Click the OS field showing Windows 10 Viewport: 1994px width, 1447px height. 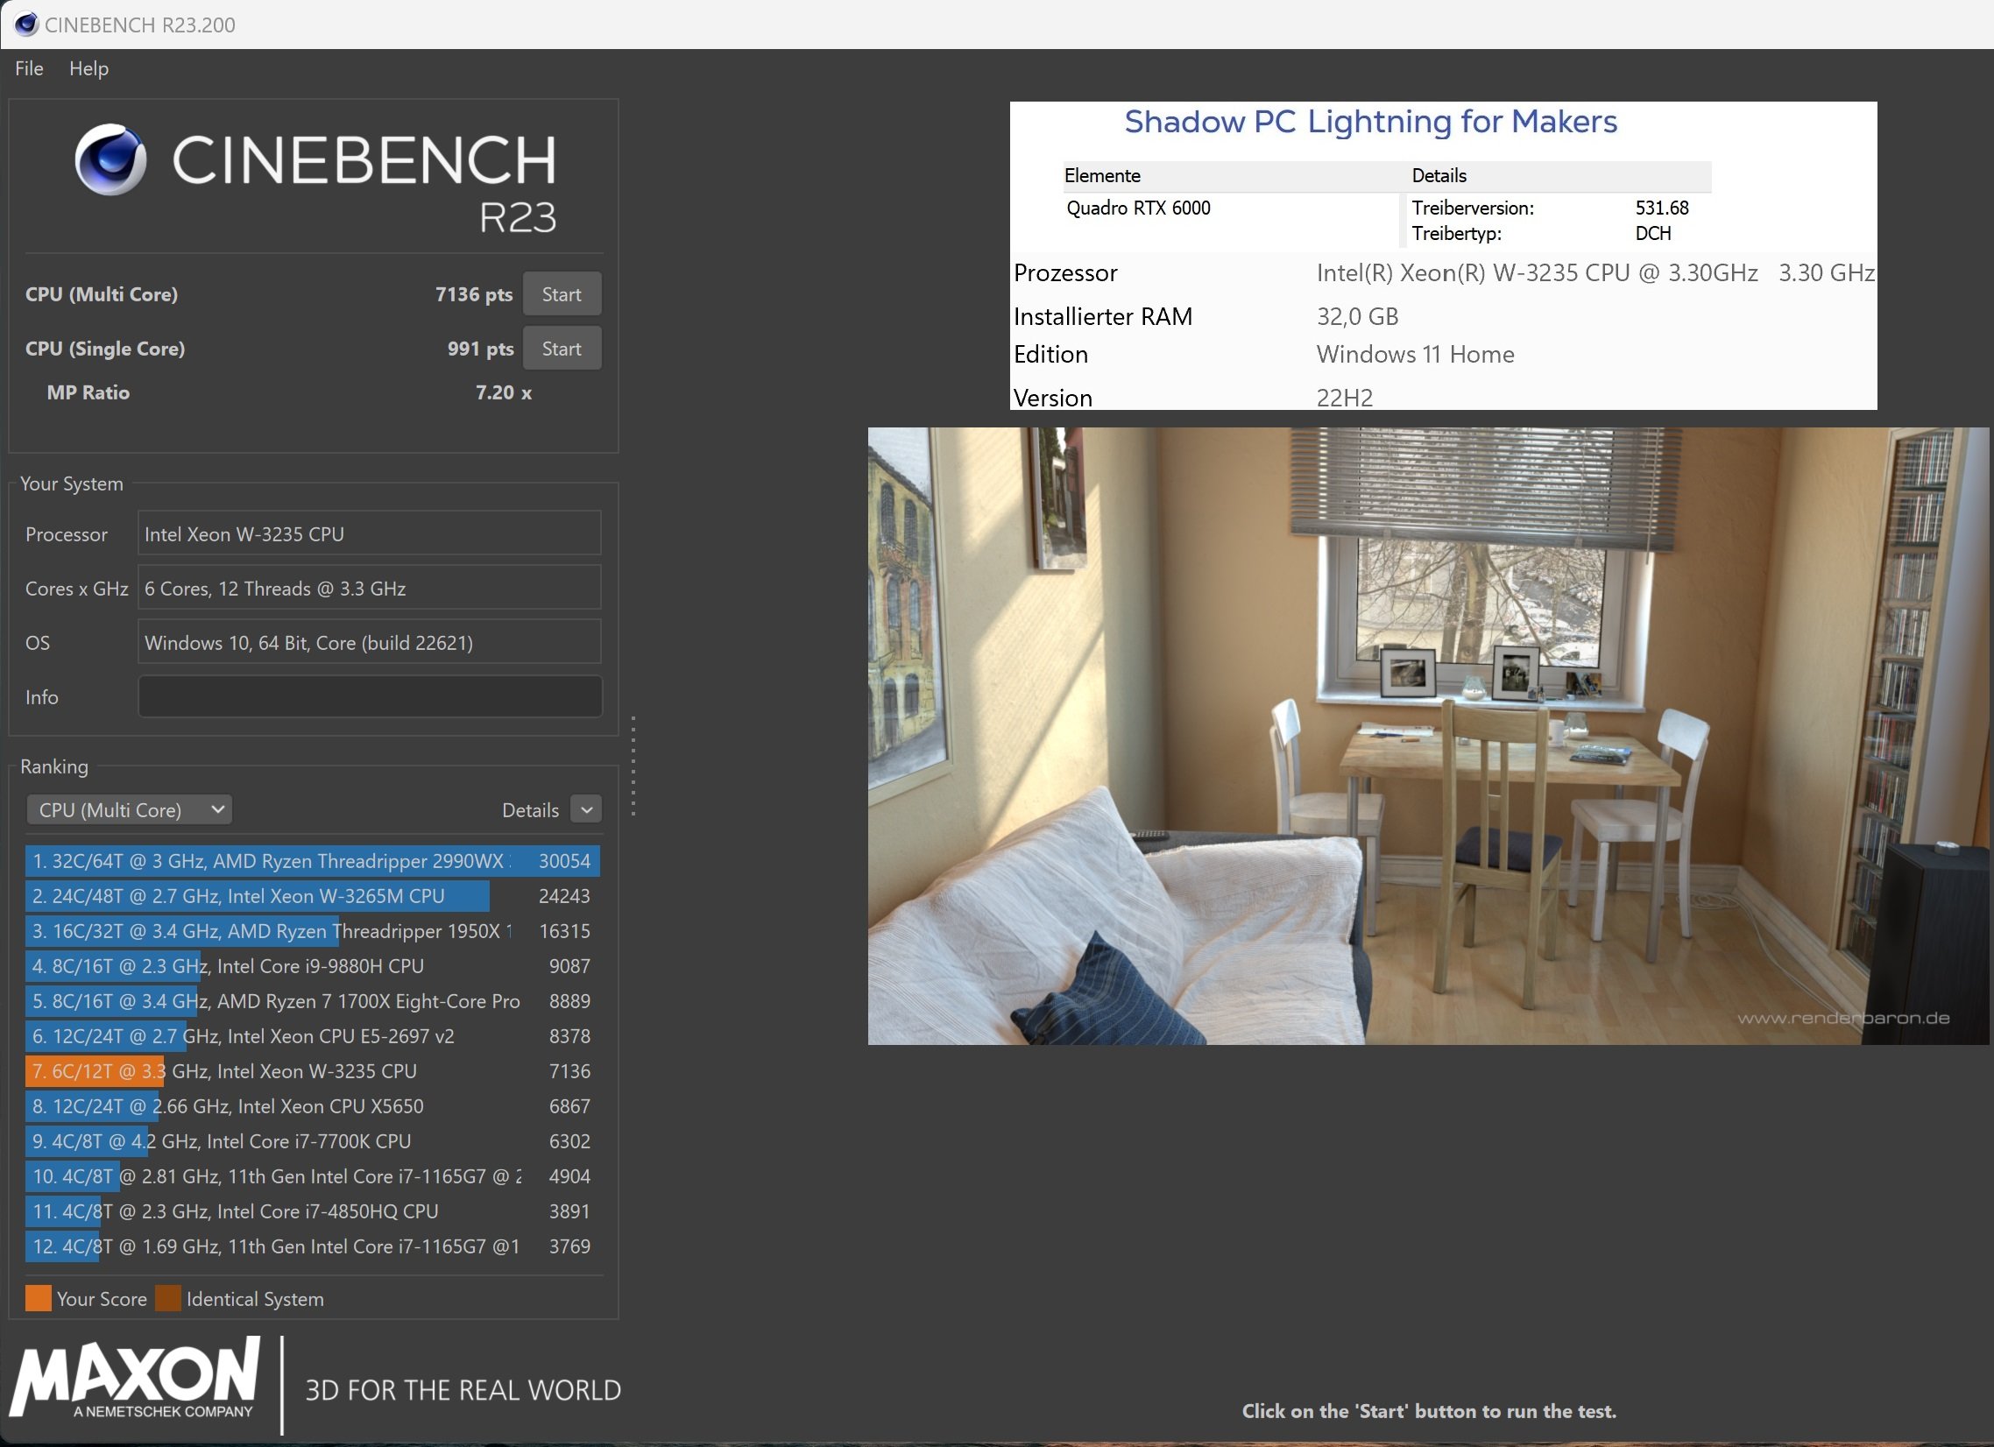pos(369,643)
